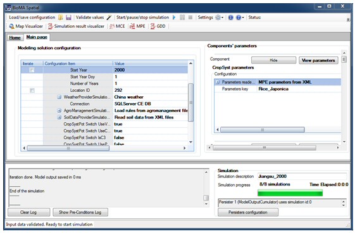The image size is (355, 233).
Task: Click the config table scroll-down arrow
Action: point(190,142)
